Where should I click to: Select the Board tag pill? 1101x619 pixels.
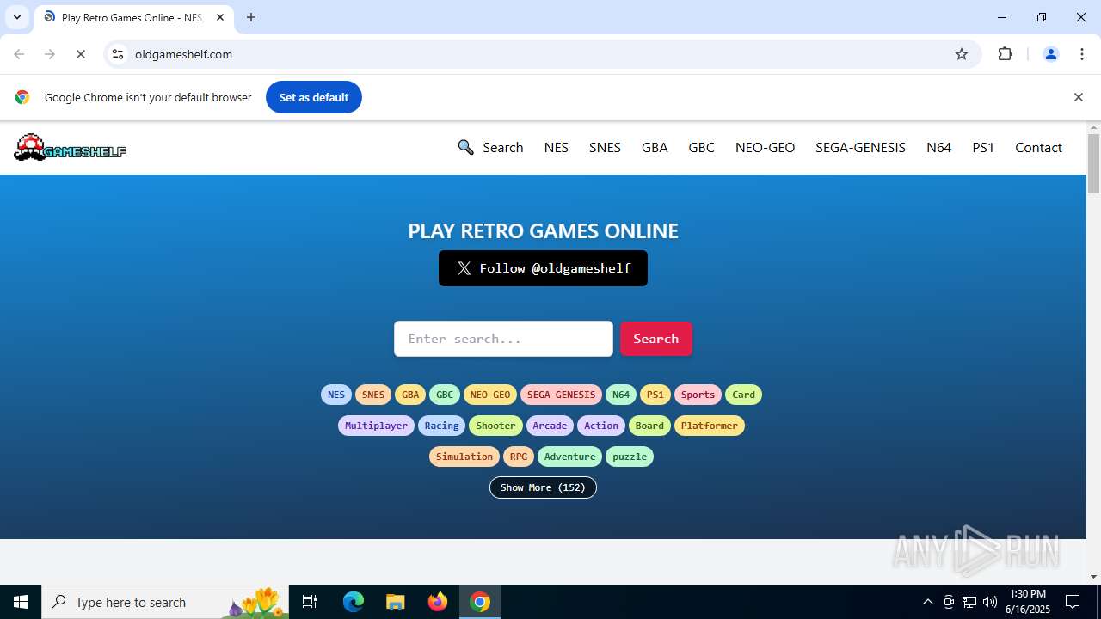click(649, 426)
